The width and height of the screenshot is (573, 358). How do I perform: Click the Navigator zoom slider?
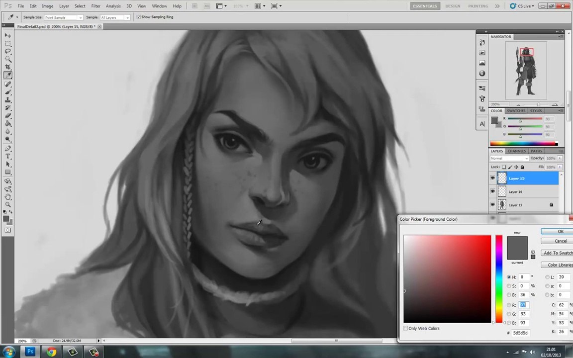(x=538, y=104)
